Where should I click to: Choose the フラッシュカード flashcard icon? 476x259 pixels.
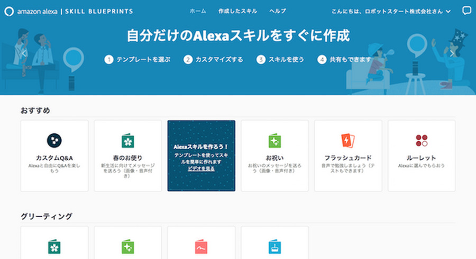pyautogui.click(x=348, y=140)
